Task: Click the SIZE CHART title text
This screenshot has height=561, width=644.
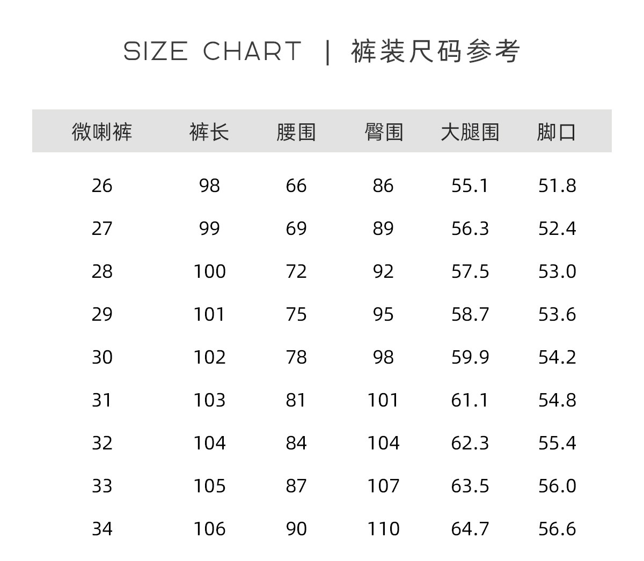Action: (213, 51)
